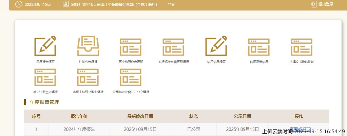Click the 最后修改日期 column header
The height and width of the screenshot is (136, 347).
[140, 117]
